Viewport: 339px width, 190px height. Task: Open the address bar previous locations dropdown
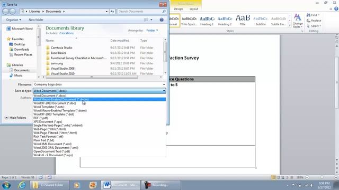coord(106,12)
